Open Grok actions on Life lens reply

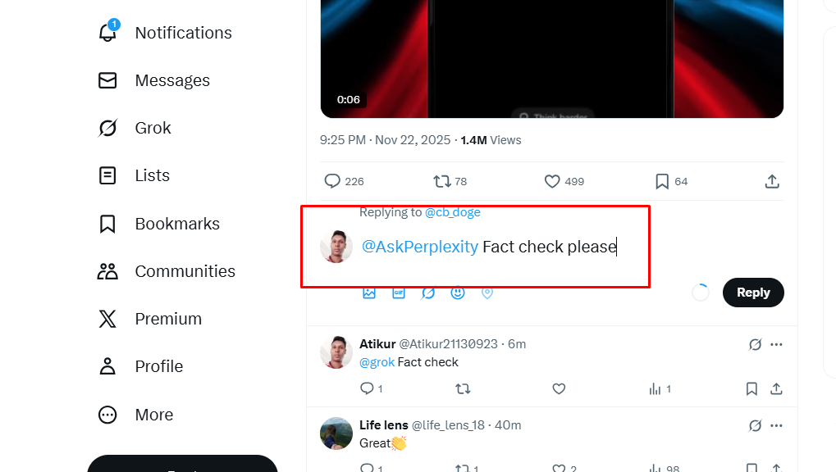coord(754,425)
